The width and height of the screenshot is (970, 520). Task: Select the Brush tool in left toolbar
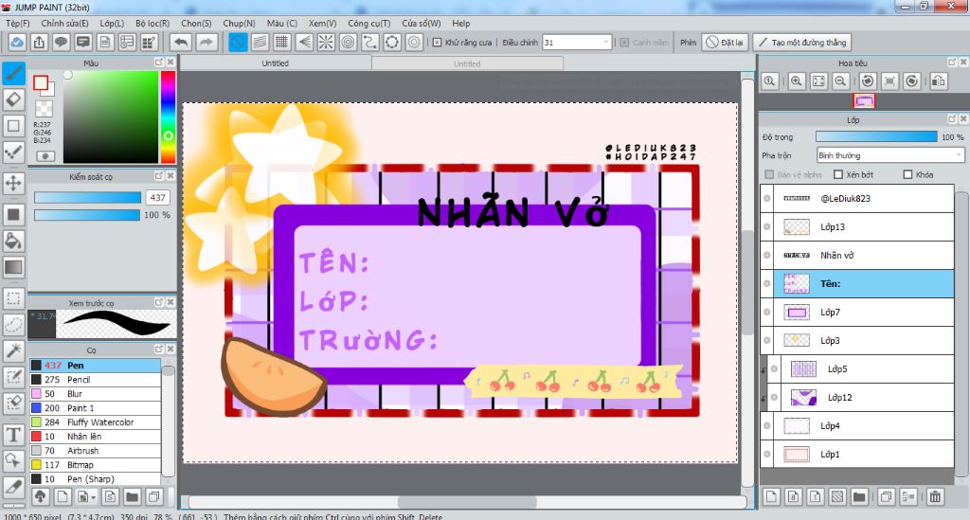coord(13,74)
